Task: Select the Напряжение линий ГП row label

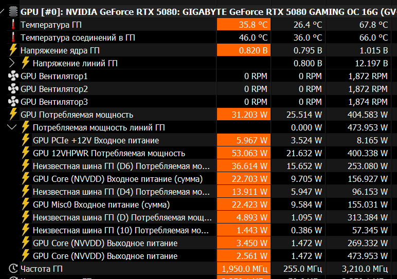Action: 75,63
